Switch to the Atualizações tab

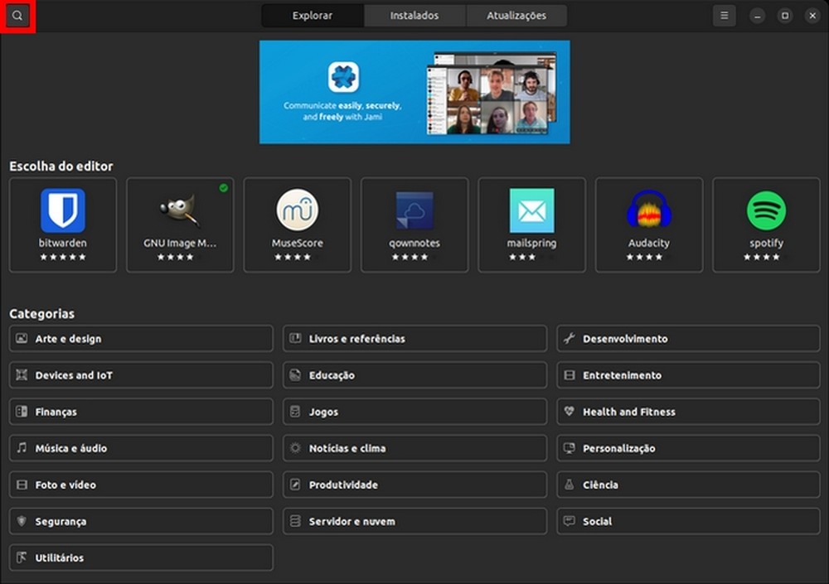tap(516, 15)
